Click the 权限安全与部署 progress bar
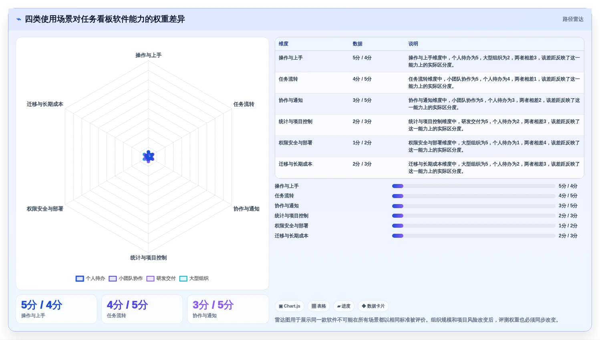600x340 pixels. [474, 226]
